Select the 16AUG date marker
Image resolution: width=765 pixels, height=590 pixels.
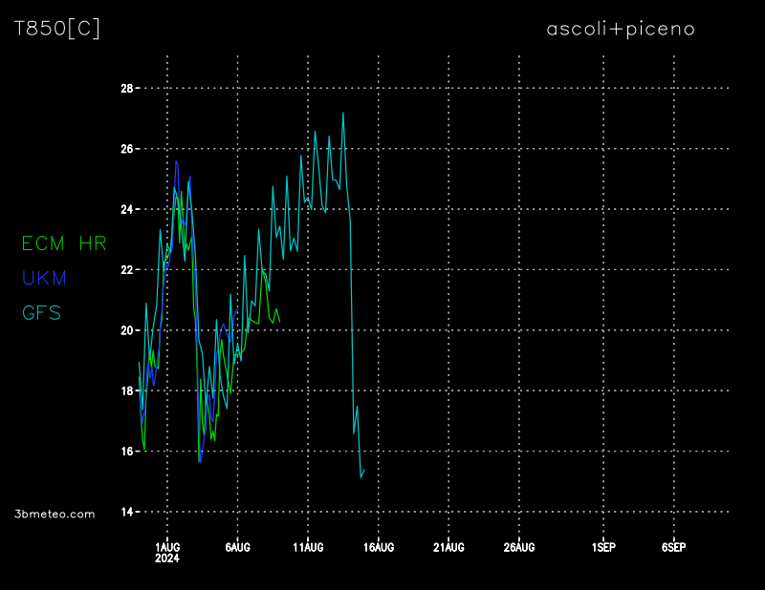click(379, 547)
